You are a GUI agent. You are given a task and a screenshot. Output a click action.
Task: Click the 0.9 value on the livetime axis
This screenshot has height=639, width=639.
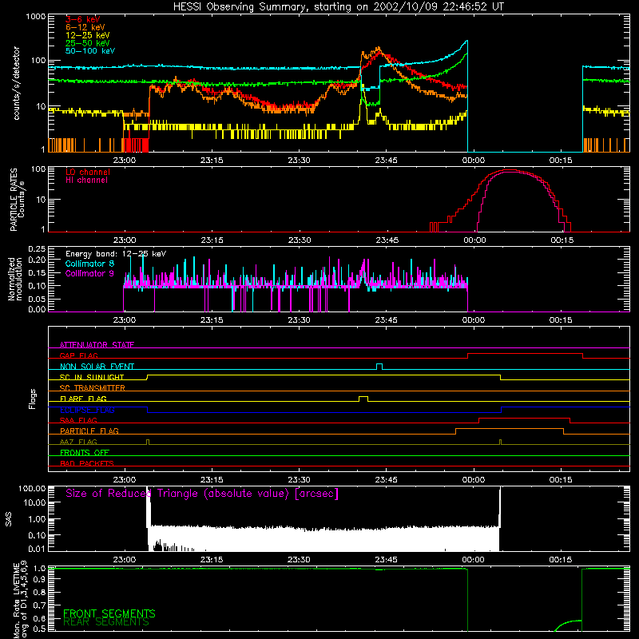39,579
